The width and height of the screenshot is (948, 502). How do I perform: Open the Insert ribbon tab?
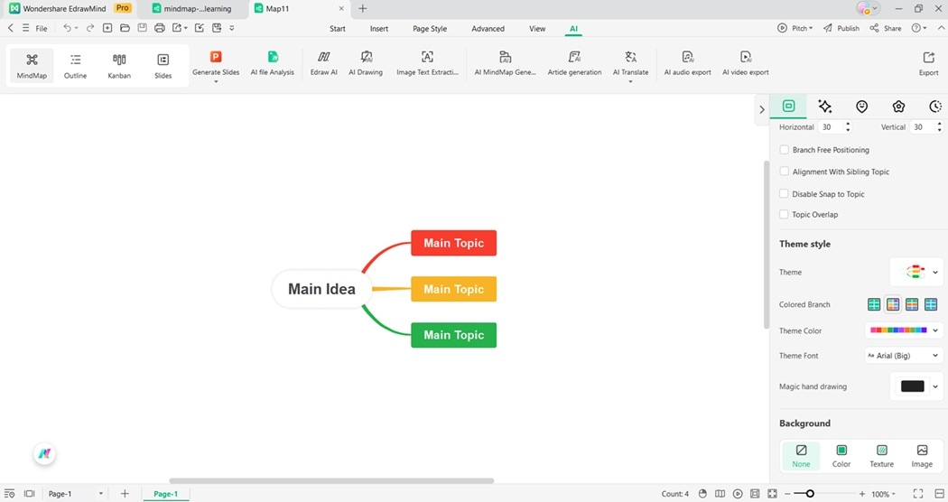(x=379, y=28)
